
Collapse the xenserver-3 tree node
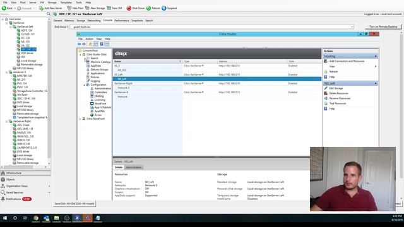[x=7, y=72]
